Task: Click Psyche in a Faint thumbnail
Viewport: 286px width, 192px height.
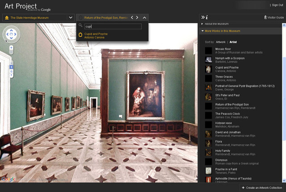Action: click(208, 171)
